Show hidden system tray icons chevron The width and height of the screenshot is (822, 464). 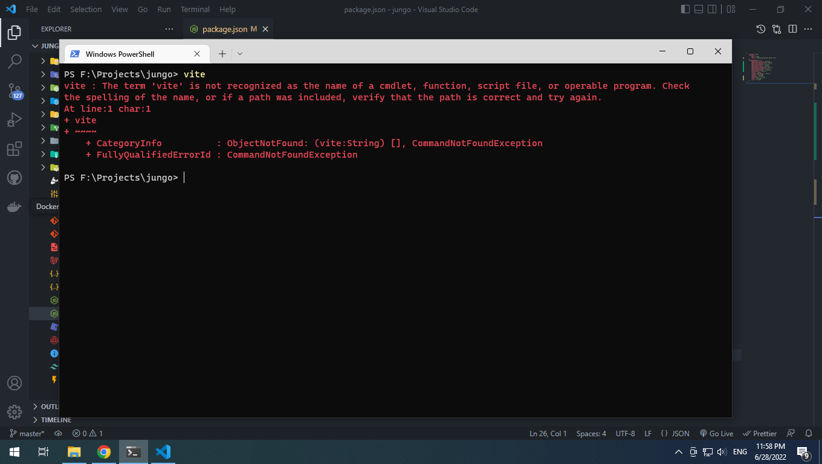(x=678, y=452)
